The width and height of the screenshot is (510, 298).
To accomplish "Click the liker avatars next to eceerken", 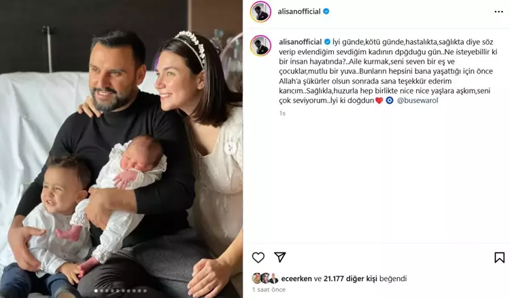I will click(265, 278).
